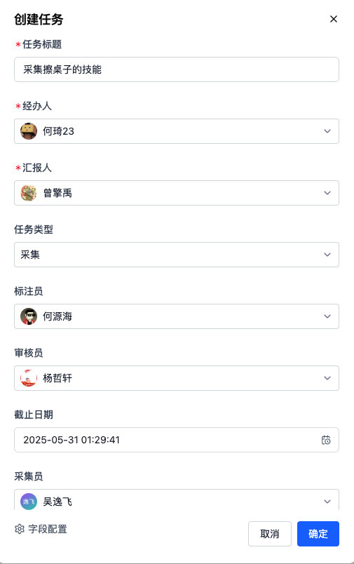This screenshot has height=564, width=354.
Task: Expand the 经办人 dropdown arrow
Action: click(x=327, y=131)
